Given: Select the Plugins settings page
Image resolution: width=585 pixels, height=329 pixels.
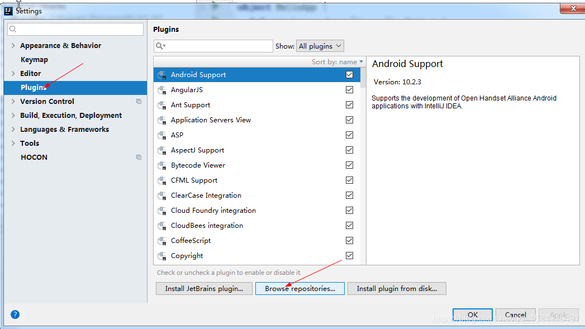Looking at the screenshot, I should tap(75, 88).
